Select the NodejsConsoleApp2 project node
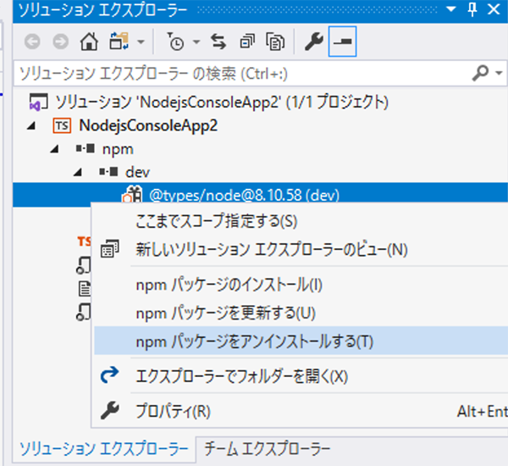This screenshot has width=508, height=466. click(148, 125)
